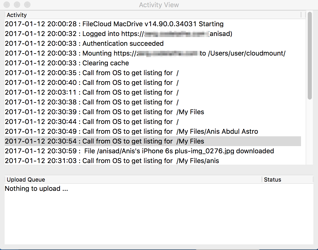Select the FileCloud MacDrive Starting log entry

click(114, 24)
